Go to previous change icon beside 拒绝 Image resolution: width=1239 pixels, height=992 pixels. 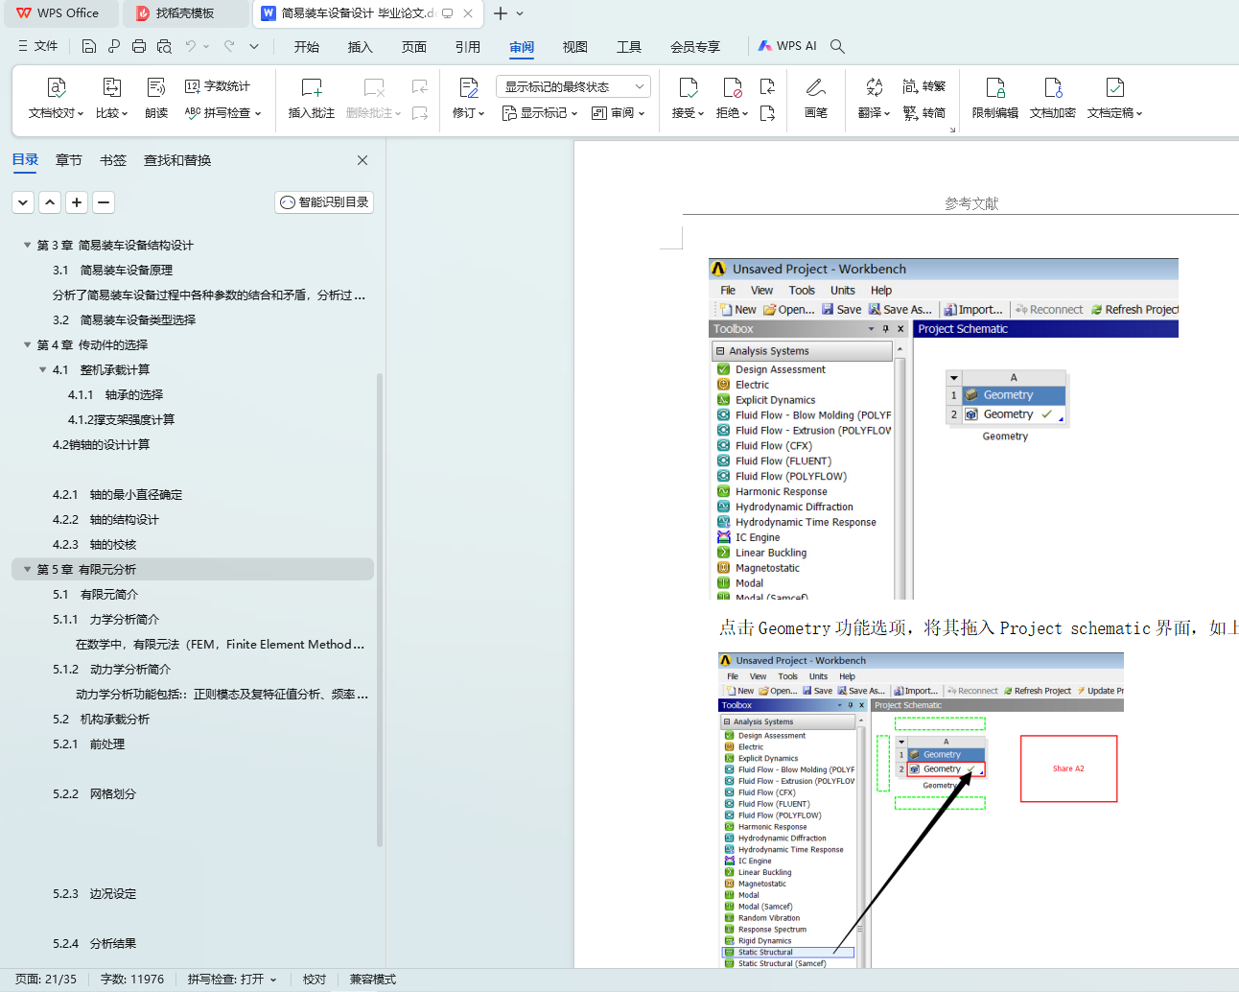tap(767, 86)
